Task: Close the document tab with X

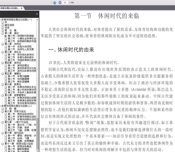Action: tap(22, 8)
